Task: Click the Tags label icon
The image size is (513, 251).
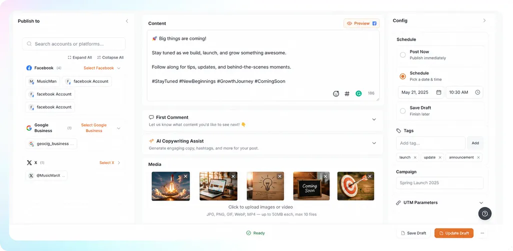Action: 398,130
